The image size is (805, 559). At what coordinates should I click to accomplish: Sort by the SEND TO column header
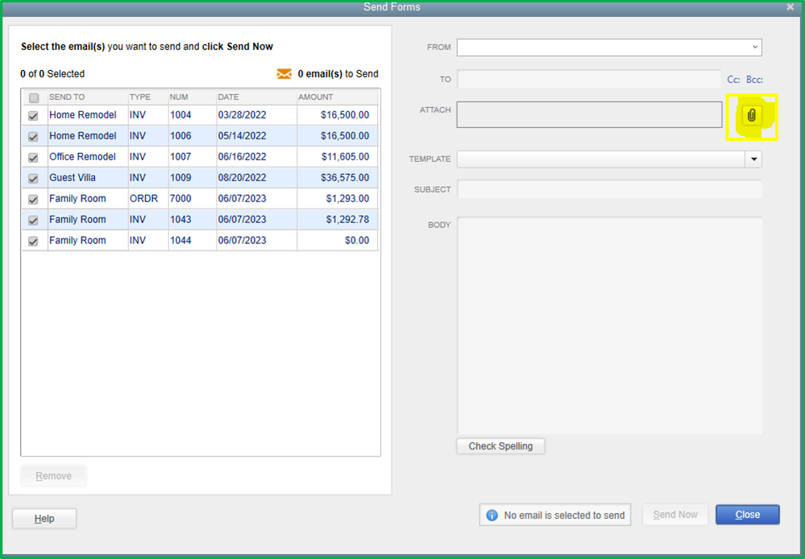(x=88, y=97)
